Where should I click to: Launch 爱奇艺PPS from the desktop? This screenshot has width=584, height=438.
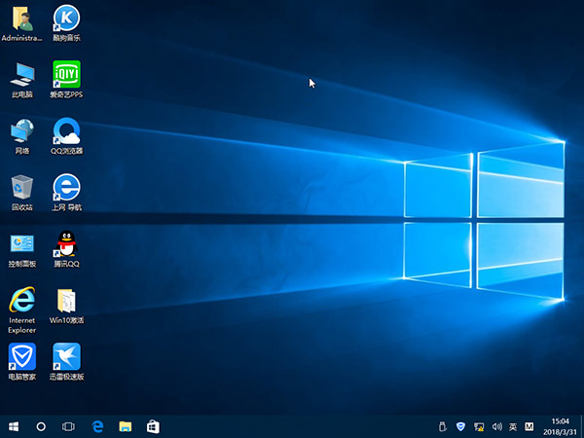coord(66,74)
